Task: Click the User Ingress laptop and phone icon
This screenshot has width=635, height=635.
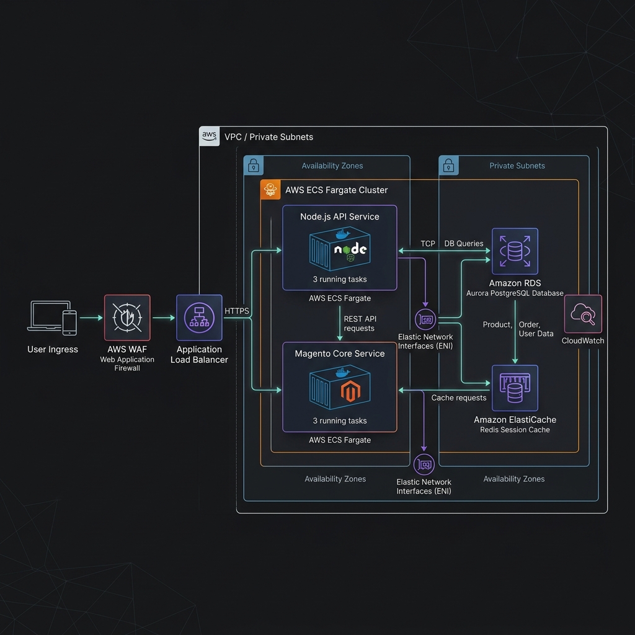Action: click(x=52, y=318)
